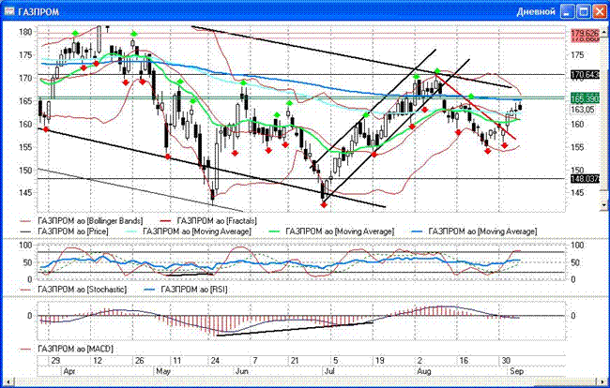Click the date label 24 on time axis
This screenshot has height=388, width=610.
(x=215, y=361)
